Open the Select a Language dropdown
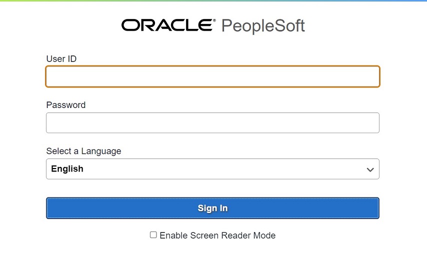This screenshot has width=427, height=267. 212,169
